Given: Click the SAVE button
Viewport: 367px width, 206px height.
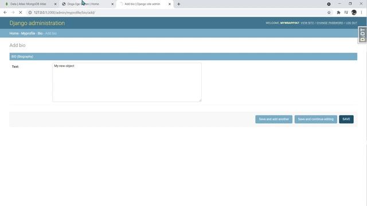Looking at the screenshot, I should coord(346,119).
